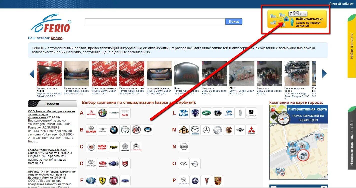Viewport: 356px width, 188px height.
Task: Go to Ferio logo home page
Action: tap(51, 23)
